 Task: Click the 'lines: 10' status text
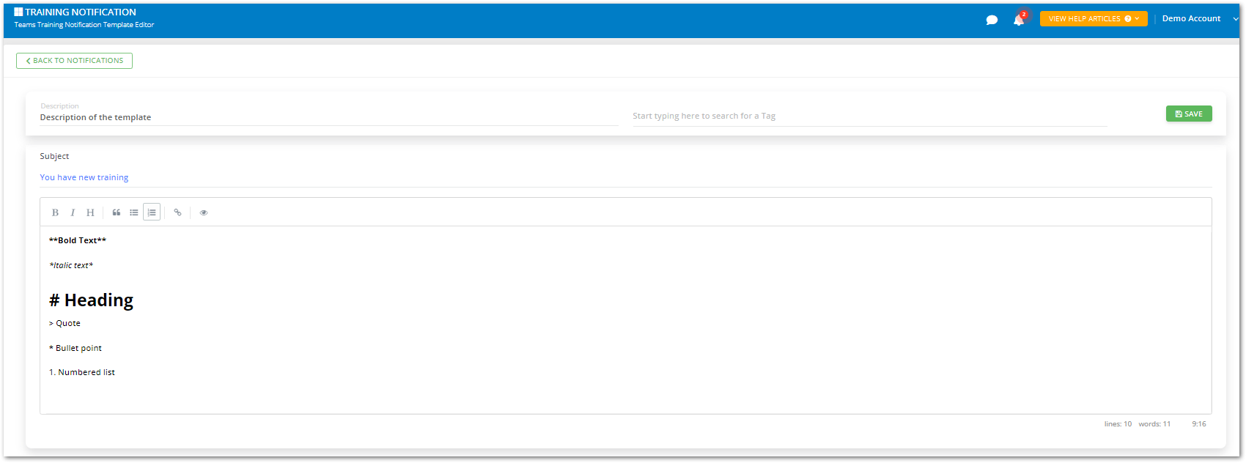point(1118,424)
